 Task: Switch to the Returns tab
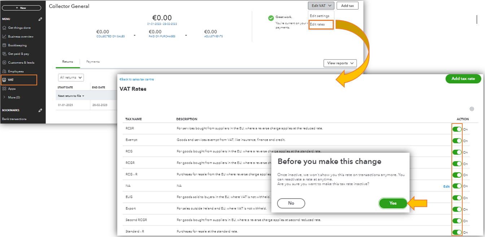coord(67,62)
